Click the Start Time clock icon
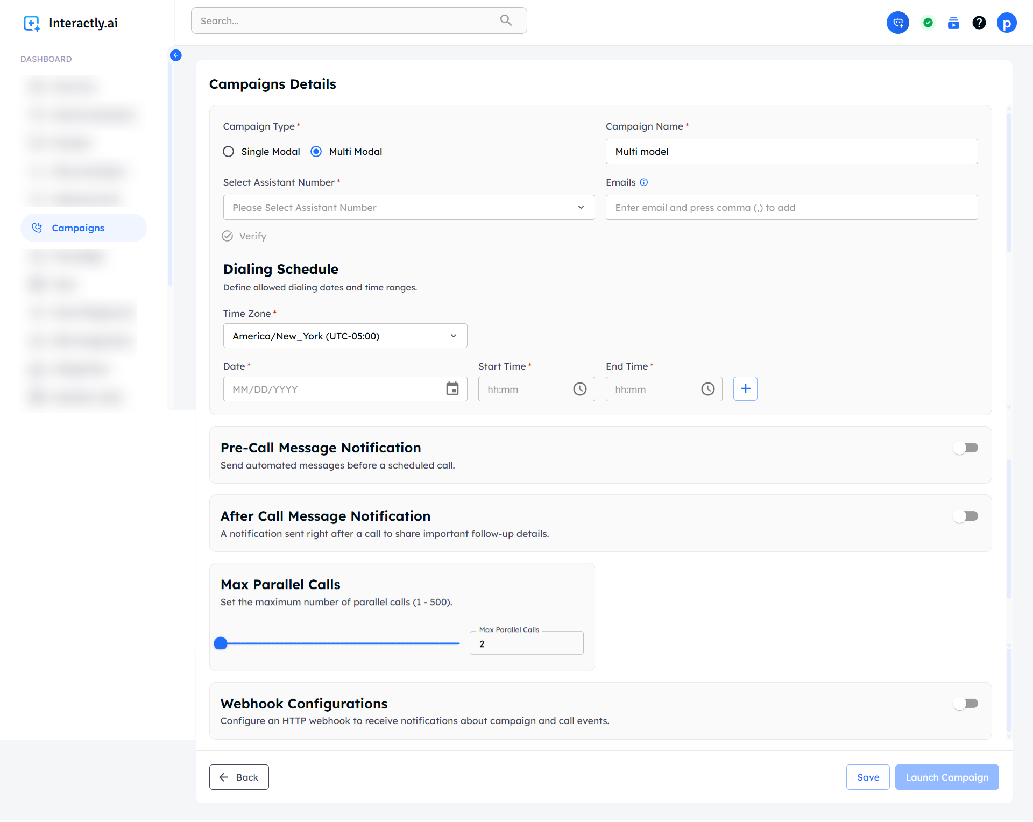 (579, 389)
